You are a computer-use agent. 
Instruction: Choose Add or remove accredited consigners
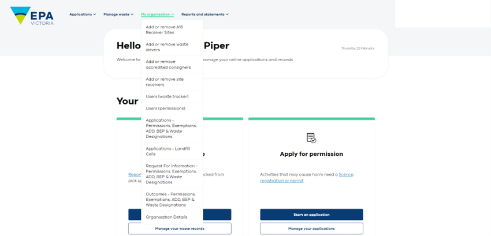(172, 65)
